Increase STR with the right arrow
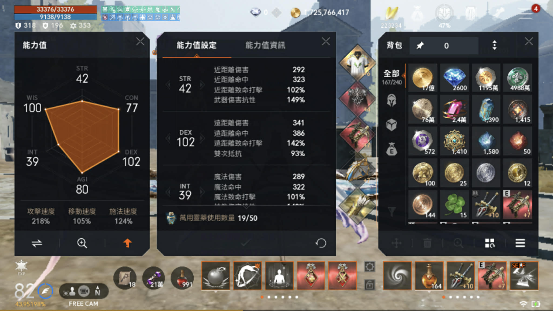Screen dimensions: 553x311 point(202,85)
